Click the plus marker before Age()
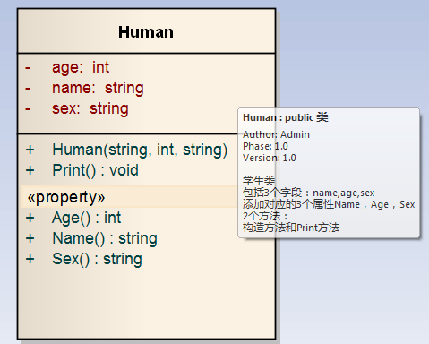This screenshot has width=429, height=344. 30,218
